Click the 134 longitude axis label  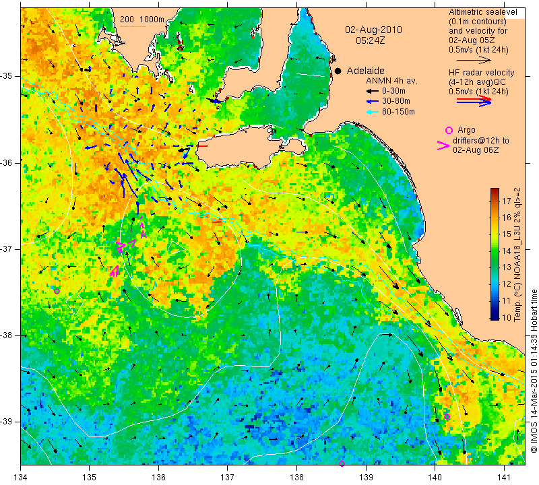pos(21,478)
